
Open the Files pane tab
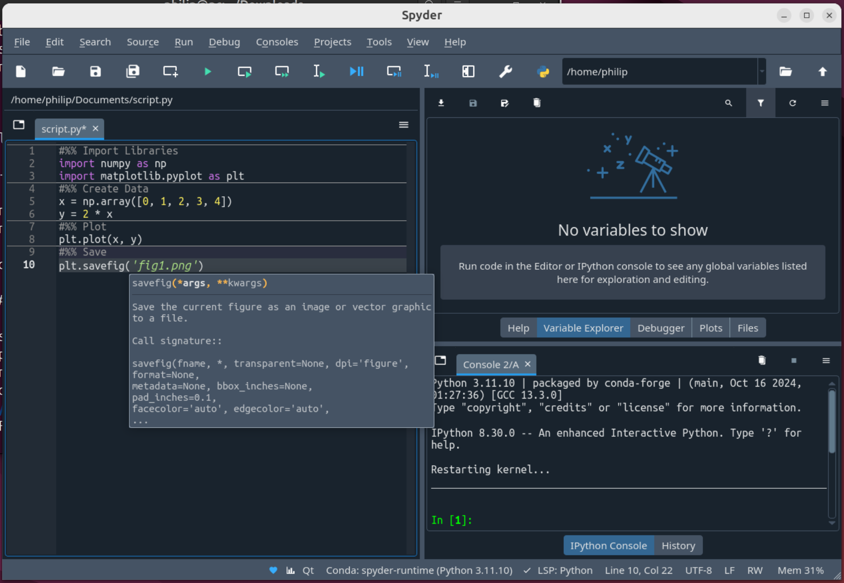click(x=747, y=328)
